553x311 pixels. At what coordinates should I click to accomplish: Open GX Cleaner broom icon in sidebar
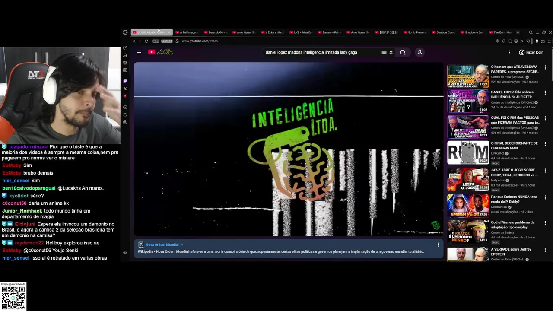tap(125, 55)
